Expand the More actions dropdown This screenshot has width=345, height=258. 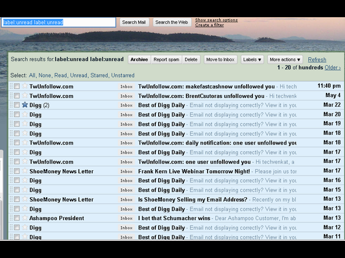(x=285, y=60)
